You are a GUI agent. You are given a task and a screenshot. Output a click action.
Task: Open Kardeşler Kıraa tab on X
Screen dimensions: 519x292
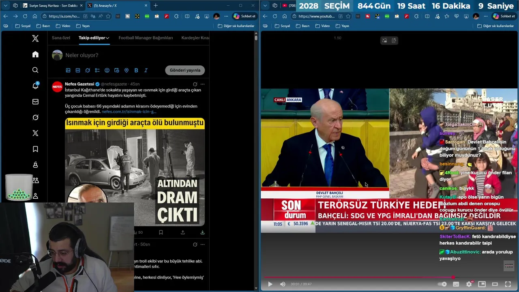[195, 38]
